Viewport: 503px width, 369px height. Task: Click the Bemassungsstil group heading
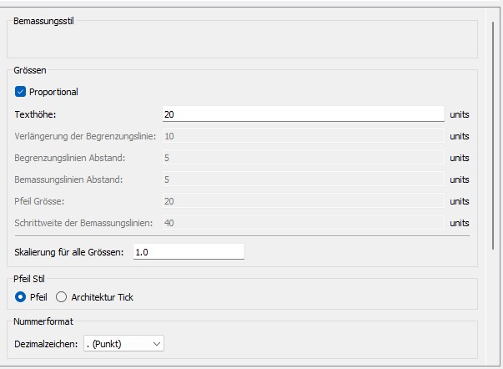click(44, 20)
